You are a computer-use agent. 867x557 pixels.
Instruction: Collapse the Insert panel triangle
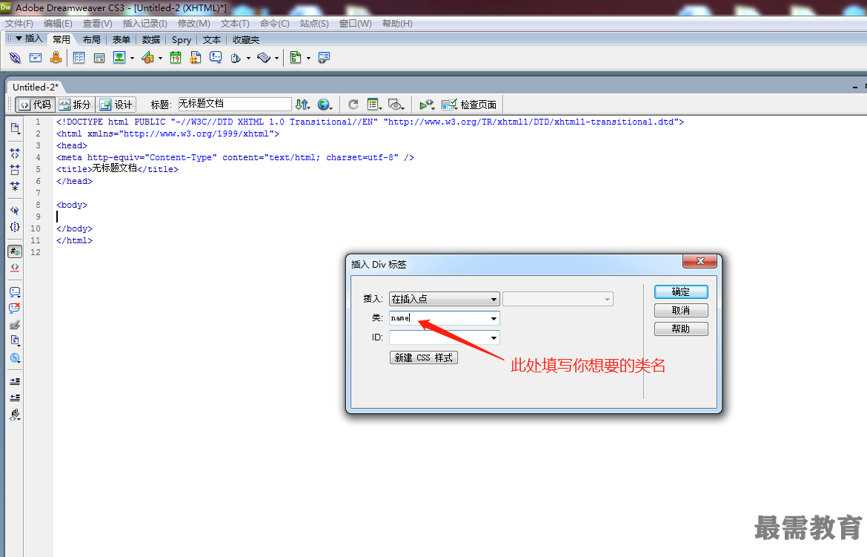19,39
